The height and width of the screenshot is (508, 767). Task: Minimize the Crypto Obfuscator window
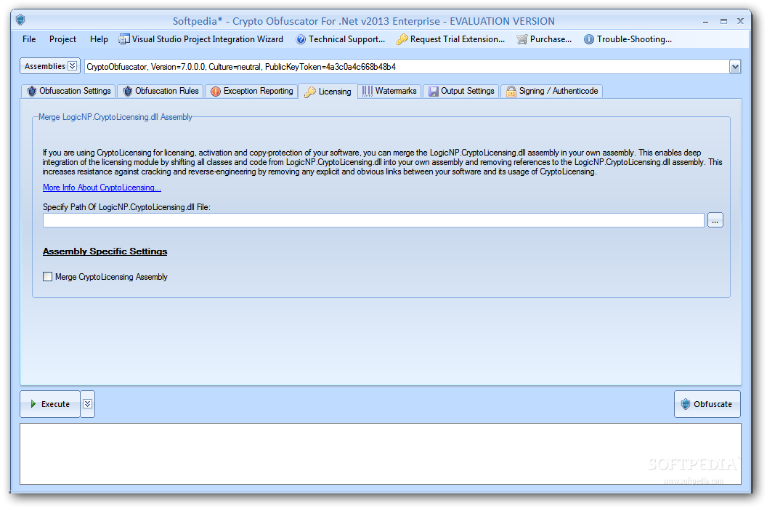point(705,22)
